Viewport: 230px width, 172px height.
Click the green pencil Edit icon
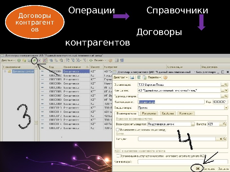coord(34,60)
